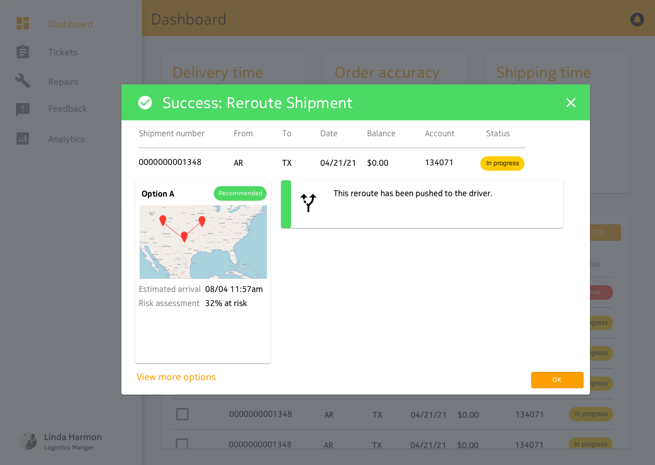Viewport: 655px width, 465px height.
Task: Click the success checkmark icon
Action: click(x=145, y=103)
